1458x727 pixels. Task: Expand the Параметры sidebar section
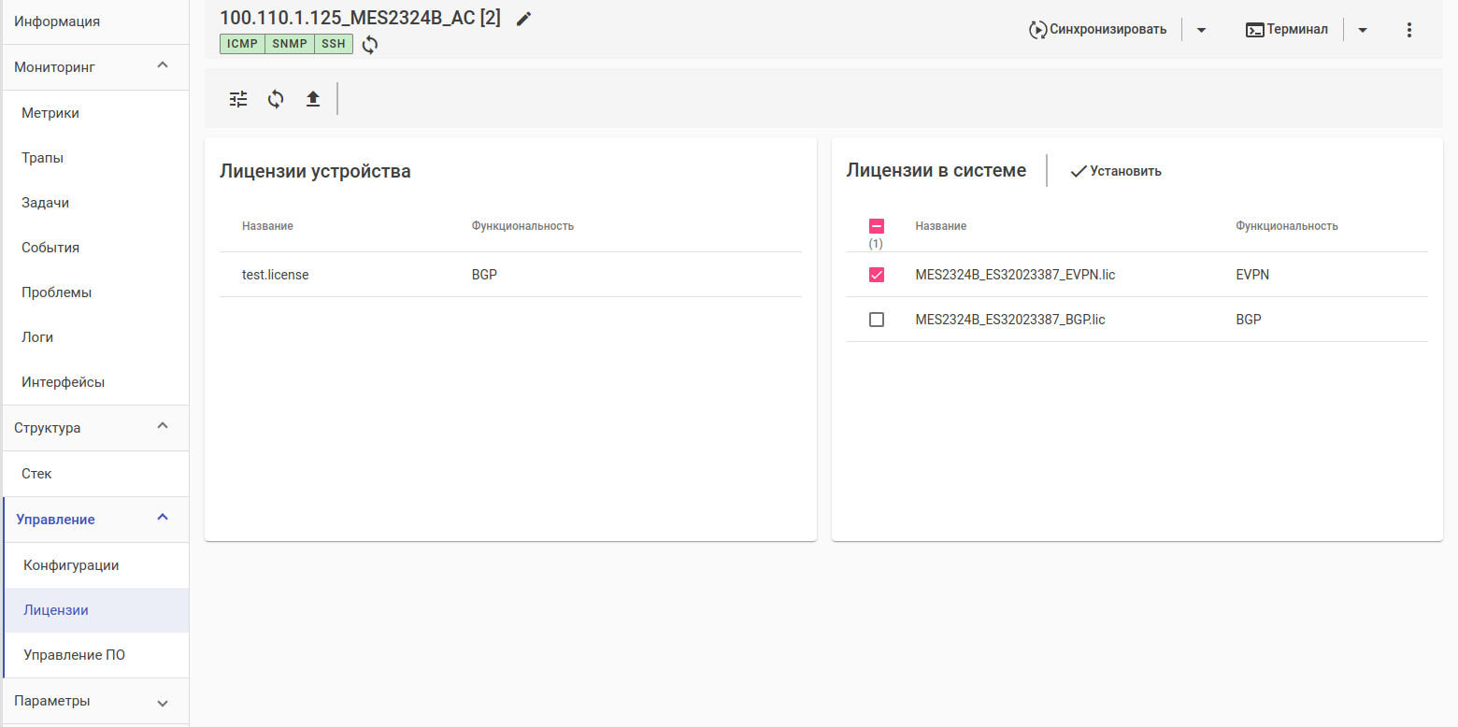coord(163,702)
